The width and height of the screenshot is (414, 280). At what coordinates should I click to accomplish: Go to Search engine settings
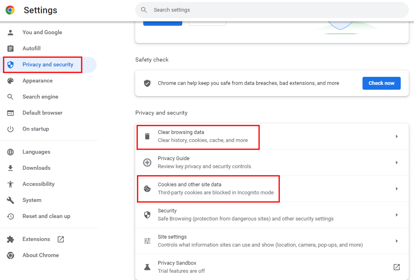pos(40,97)
